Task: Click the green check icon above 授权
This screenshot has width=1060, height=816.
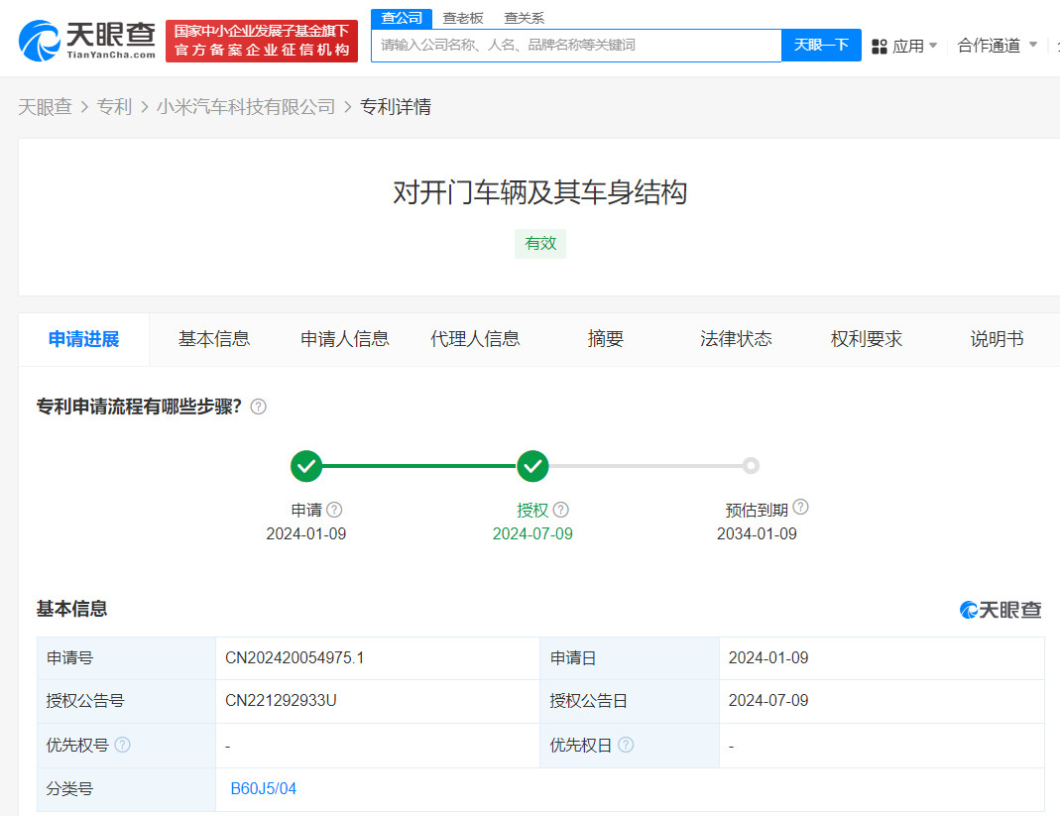Action: [x=532, y=466]
